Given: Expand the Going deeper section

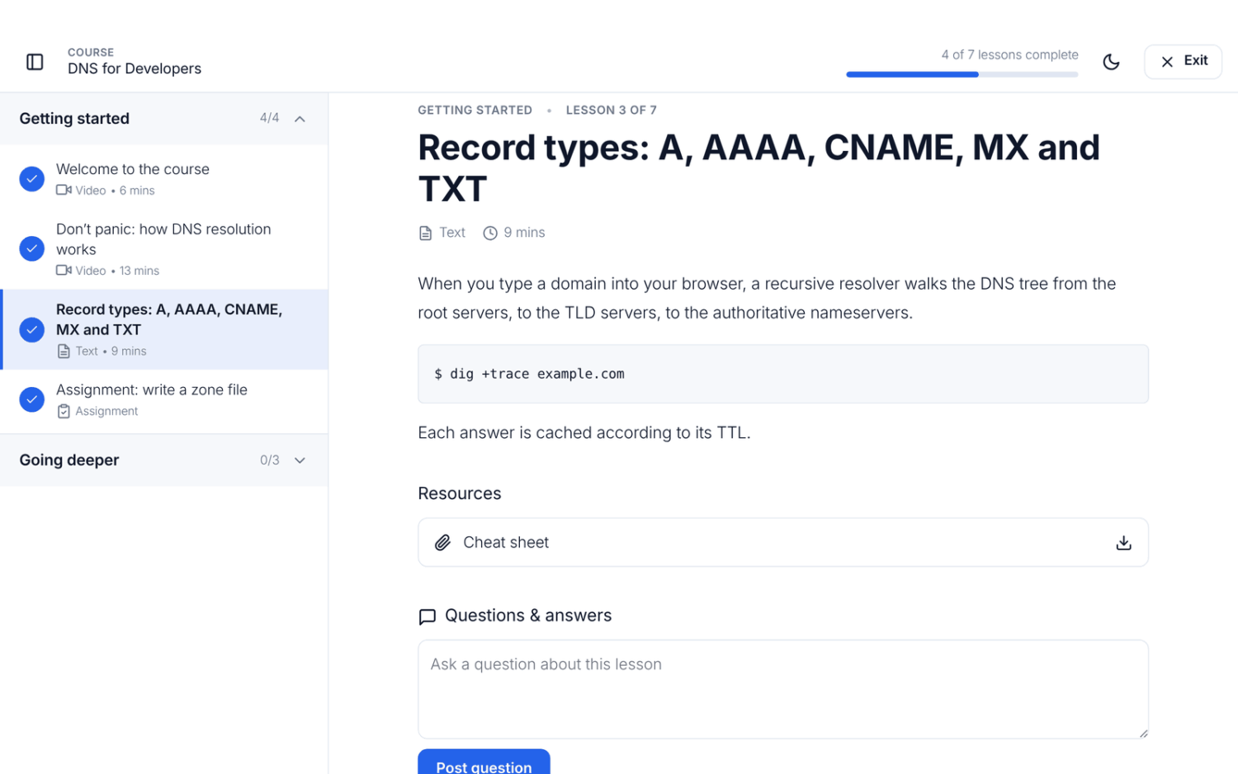Looking at the screenshot, I should click(x=300, y=460).
